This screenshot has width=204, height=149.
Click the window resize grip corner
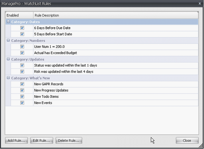201,146
